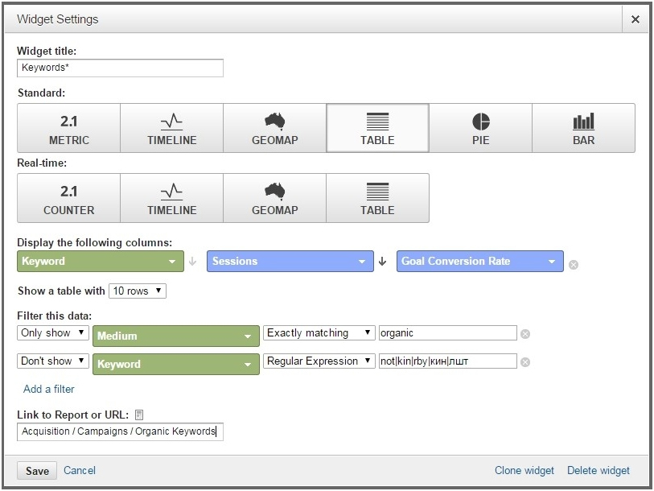
Task: Remove the Goal Conversion Rate column
Action: tap(574, 265)
